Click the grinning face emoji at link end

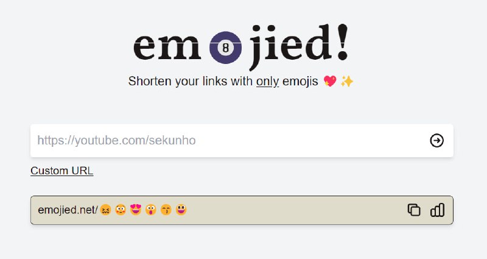pyautogui.click(x=181, y=210)
